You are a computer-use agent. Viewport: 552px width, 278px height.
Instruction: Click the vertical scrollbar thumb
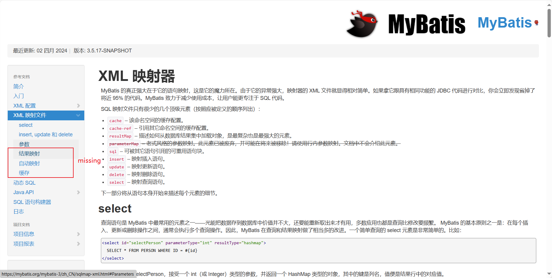pos(549,23)
